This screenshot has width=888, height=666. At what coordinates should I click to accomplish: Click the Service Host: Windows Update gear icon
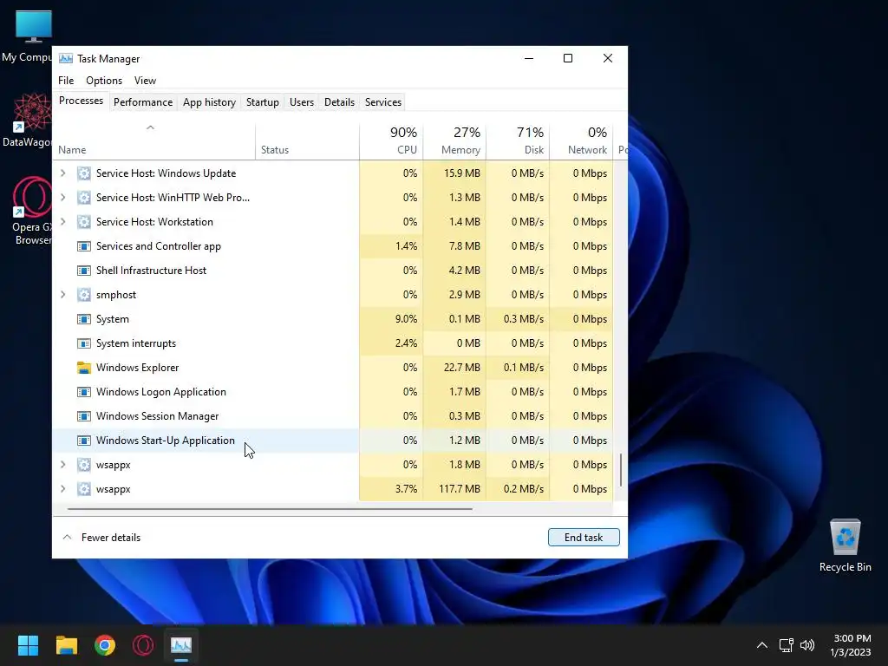pos(84,173)
